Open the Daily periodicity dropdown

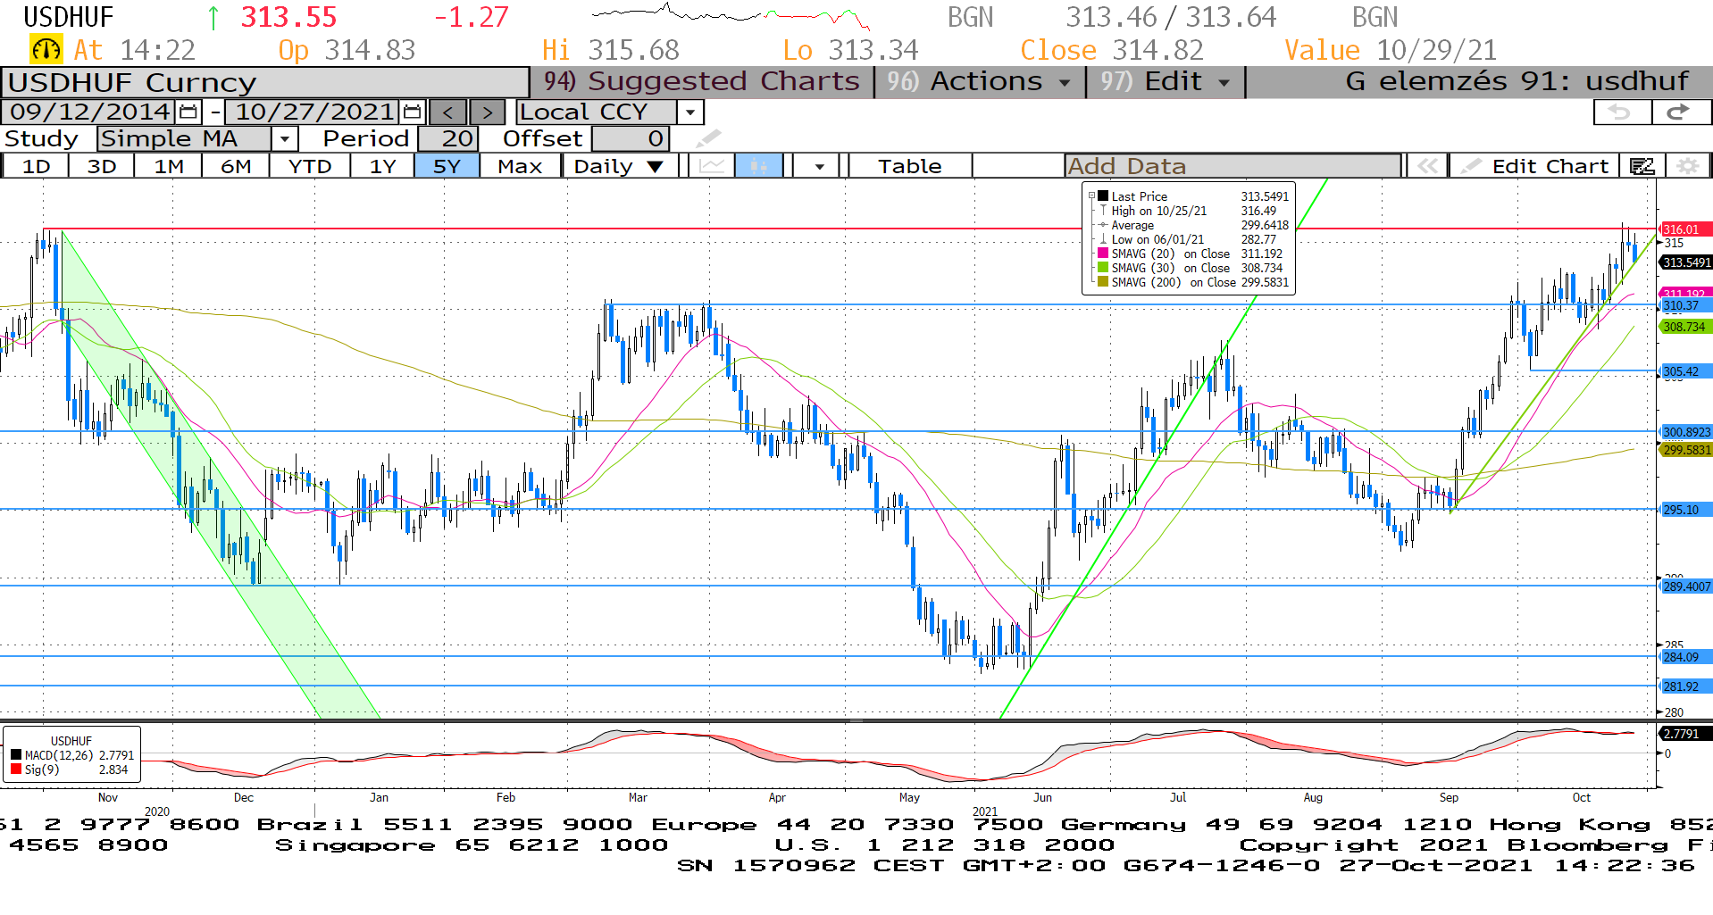pyautogui.click(x=619, y=166)
